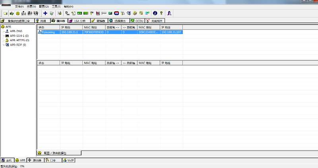The height and width of the screenshot is (168, 318).
Task: Click the antenna-shaped toolbar icon
Action: point(92,13)
